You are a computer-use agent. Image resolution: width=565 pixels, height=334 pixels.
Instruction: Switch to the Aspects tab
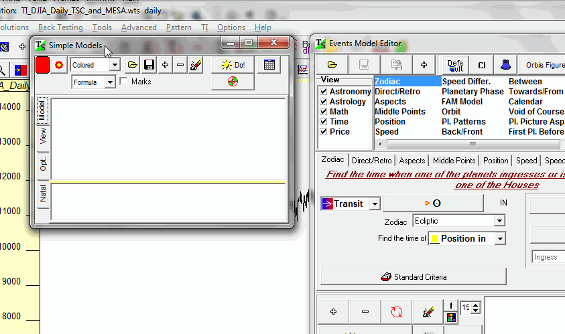pyautogui.click(x=412, y=161)
